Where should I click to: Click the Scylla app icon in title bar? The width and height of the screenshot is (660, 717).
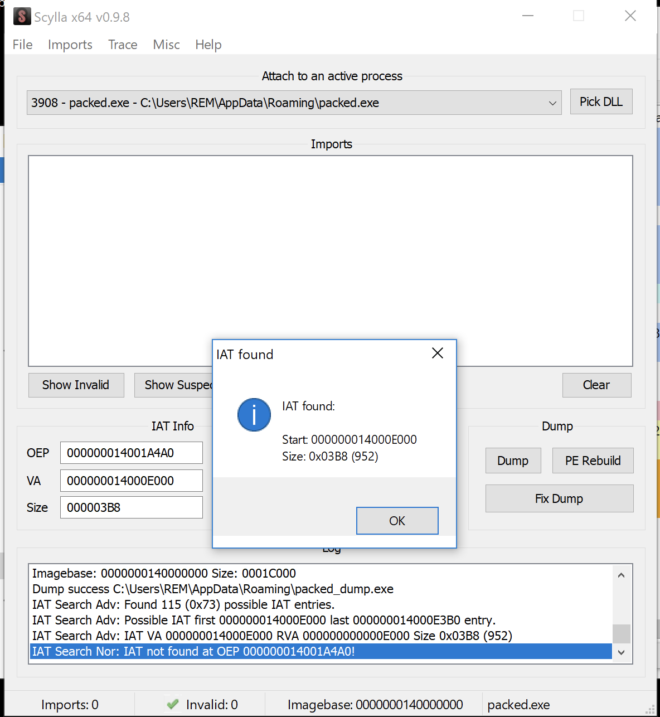(22, 16)
